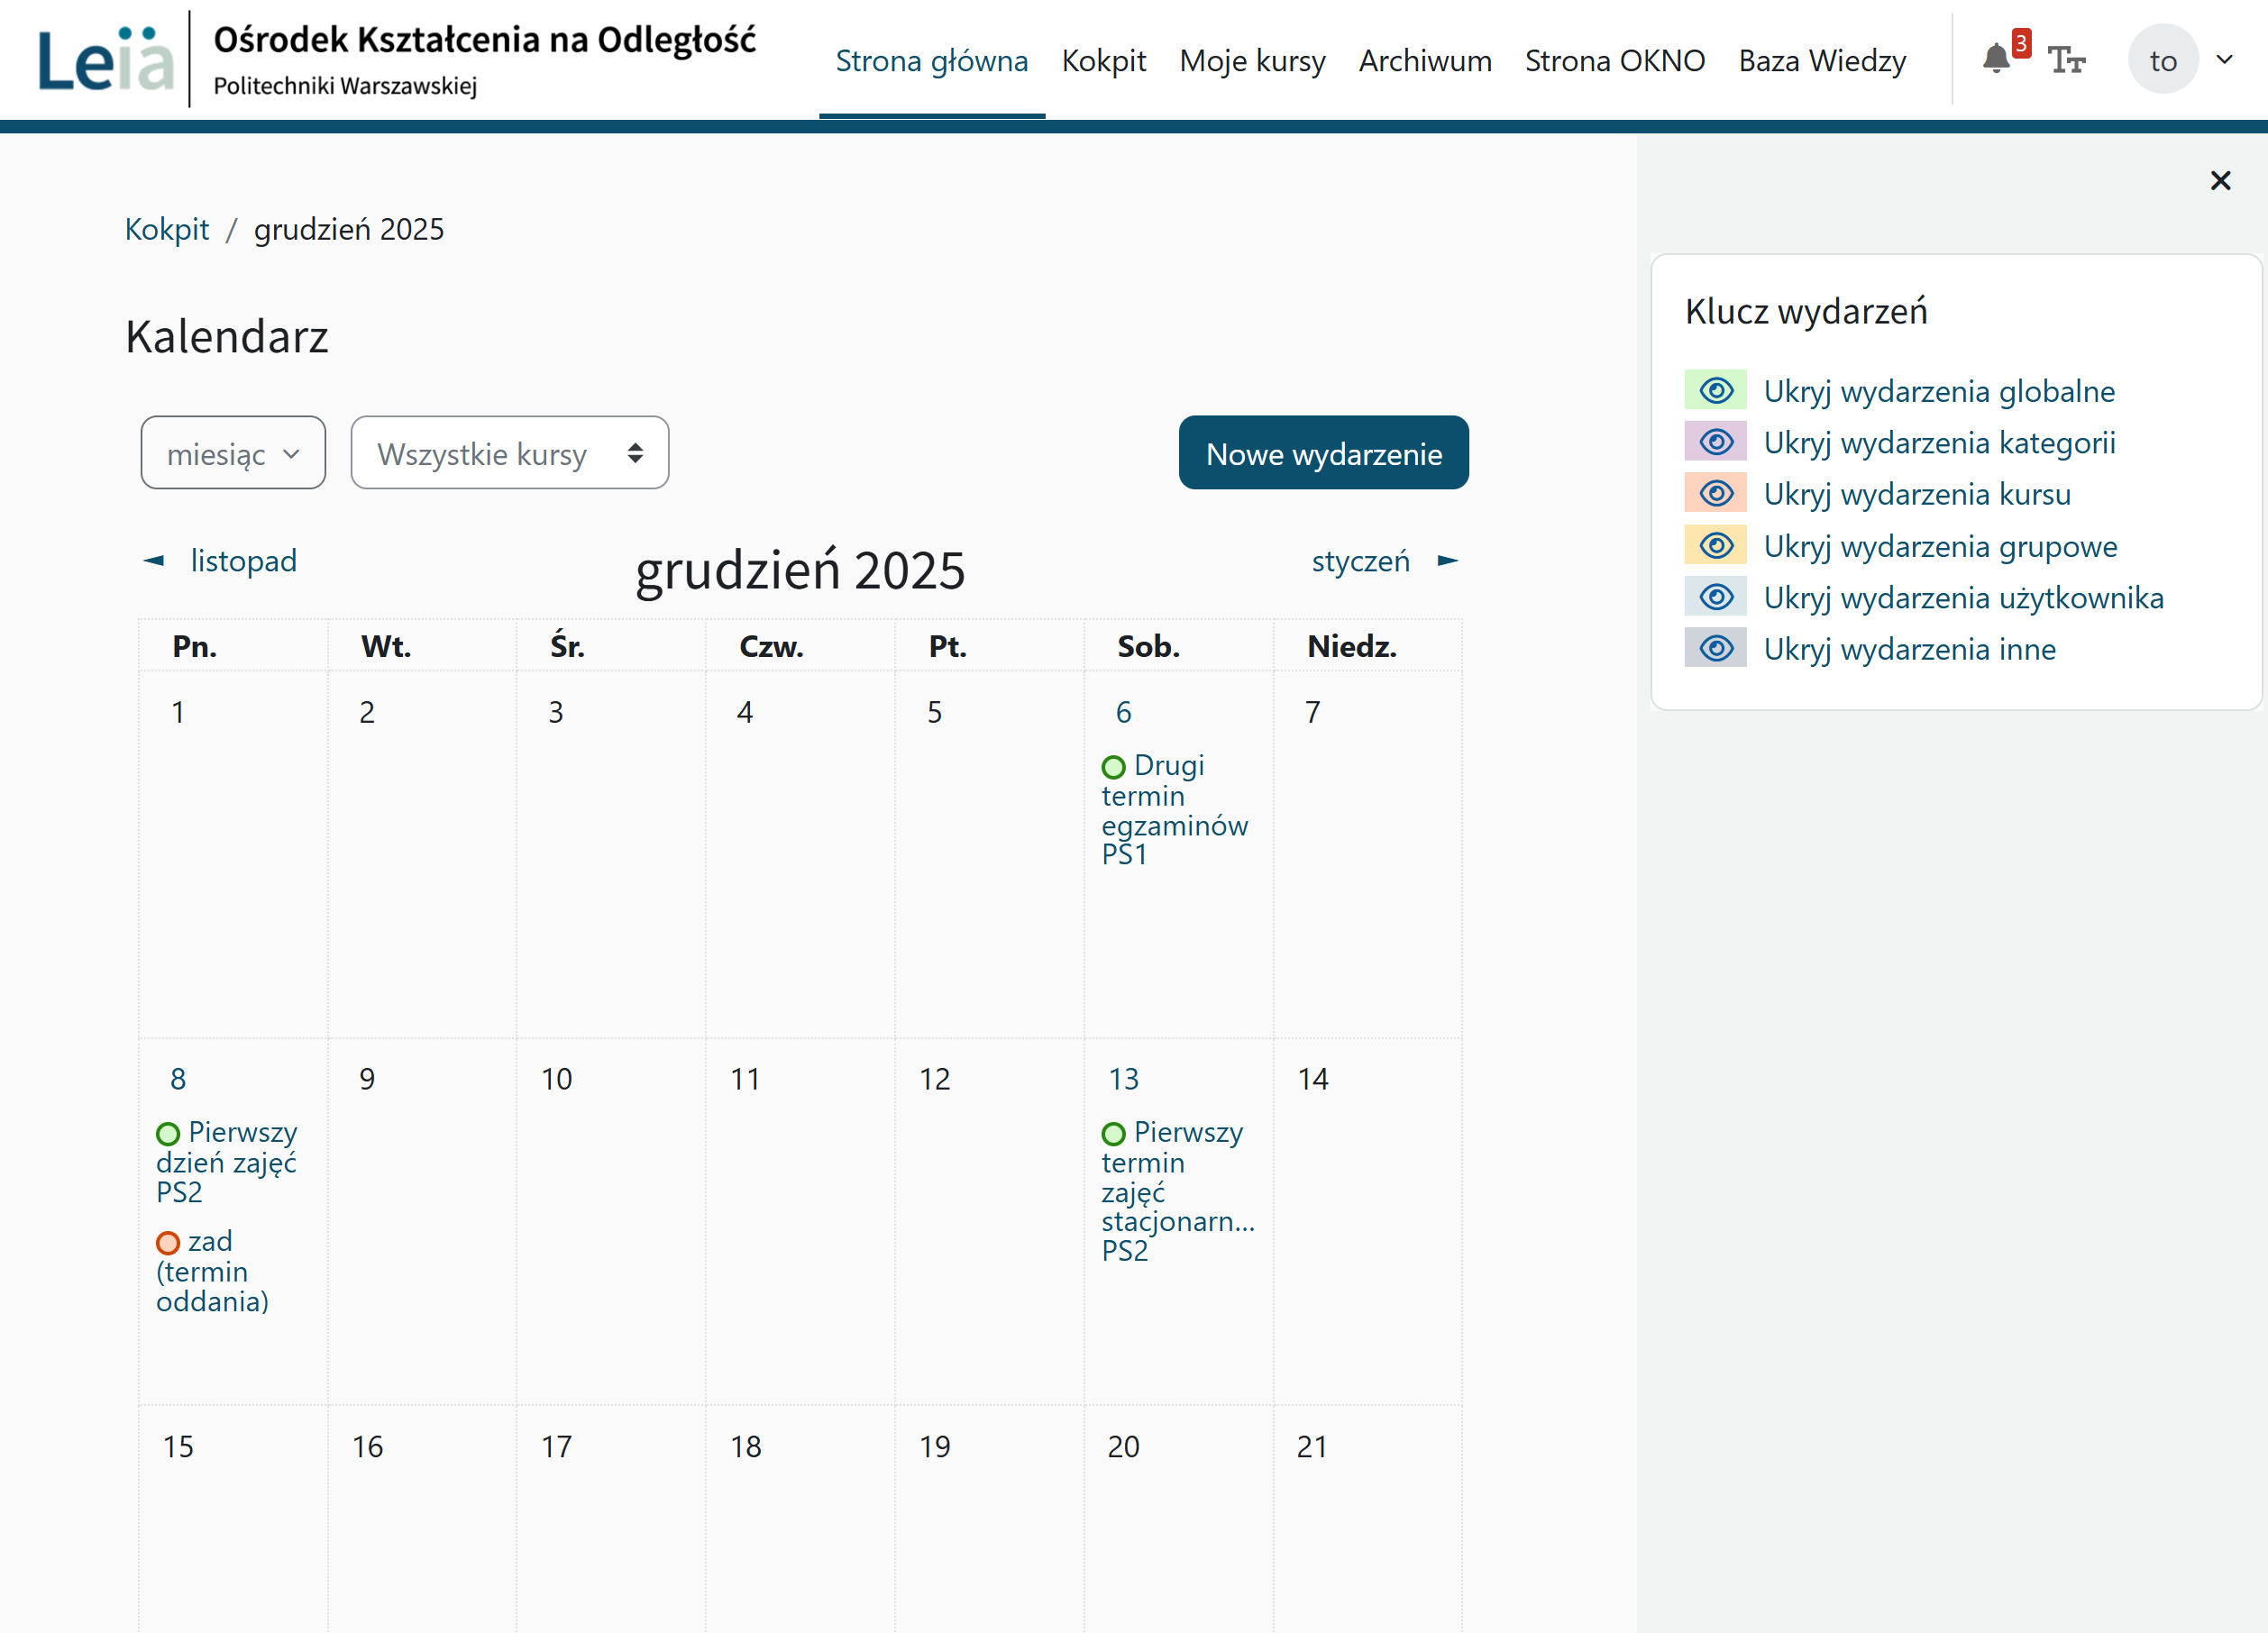Toggle visibility of user events eye icon
This screenshot has height=1633, width=2268.
1716,597
